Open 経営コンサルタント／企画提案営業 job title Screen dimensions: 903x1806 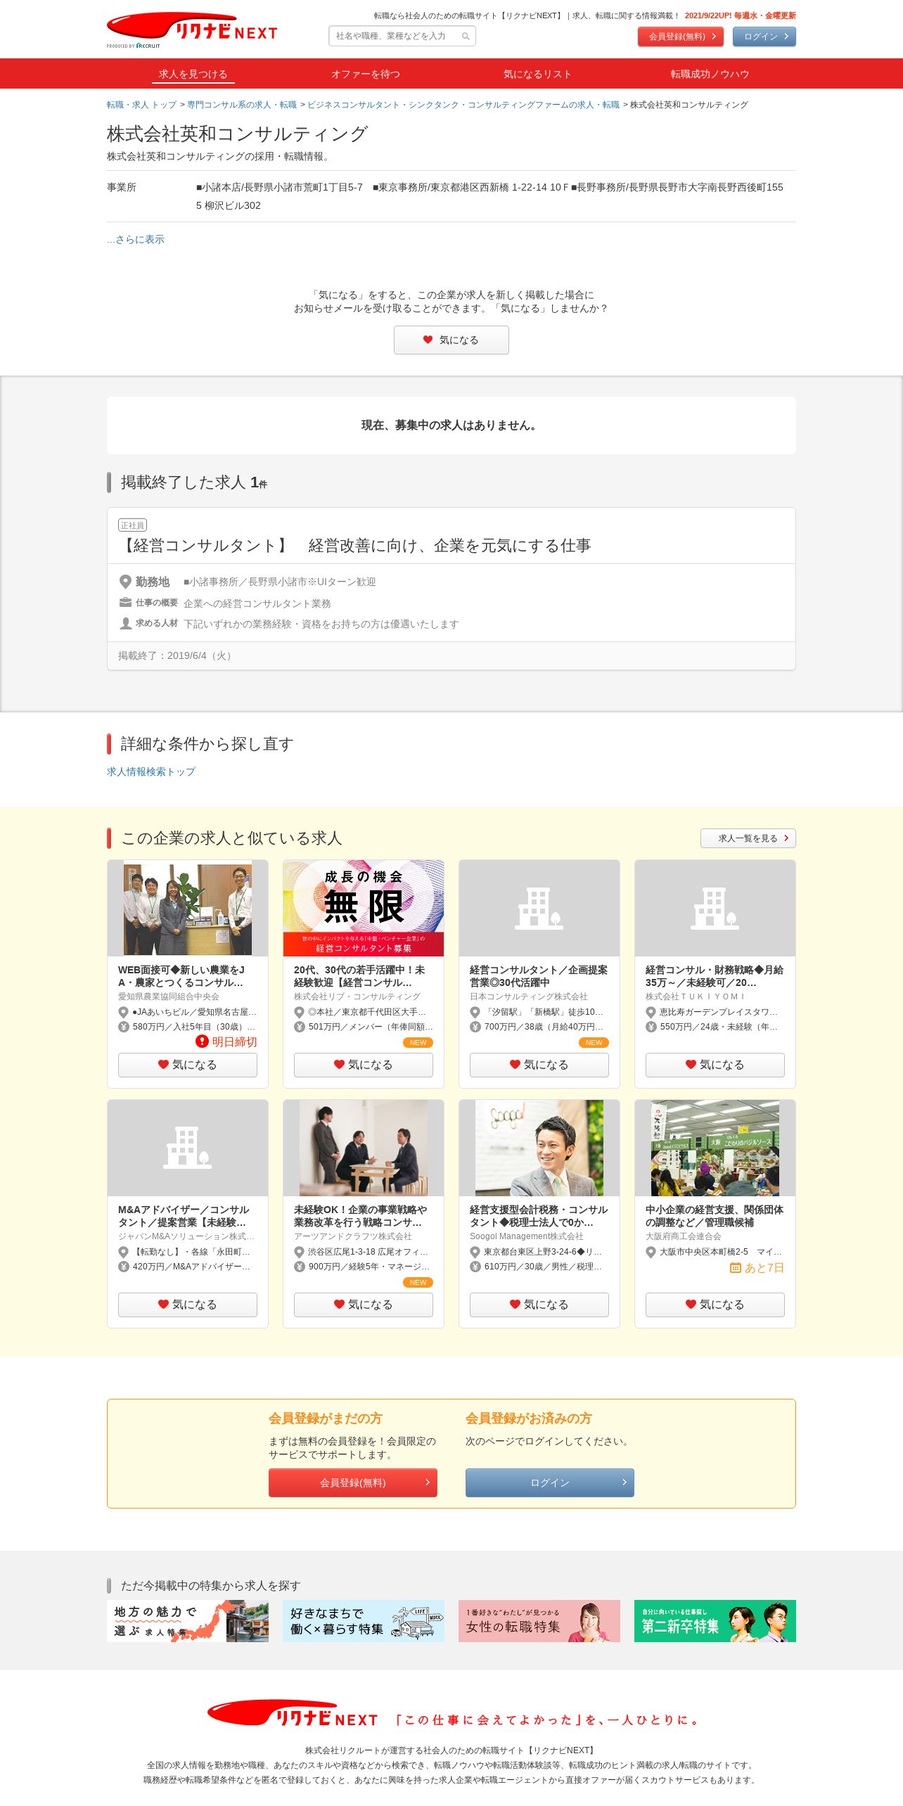(539, 976)
